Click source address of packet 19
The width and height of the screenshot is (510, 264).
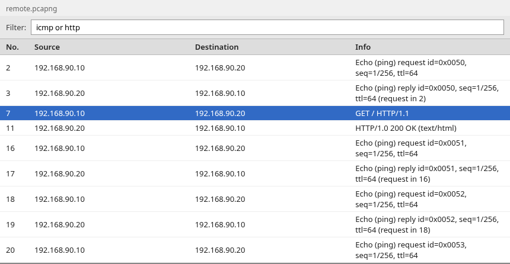tap(59, 224)
